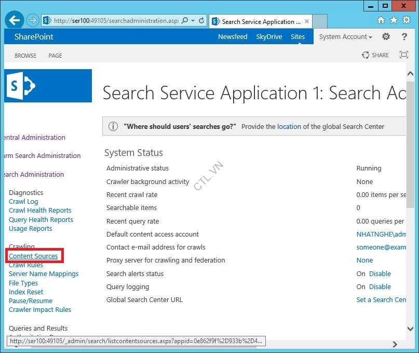This screenshot has height=353, width=419.
Task: Click the browser Back arrow button
Action: (15, 20)
